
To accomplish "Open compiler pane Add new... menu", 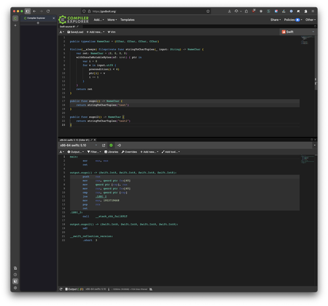I will pos(149,152).
